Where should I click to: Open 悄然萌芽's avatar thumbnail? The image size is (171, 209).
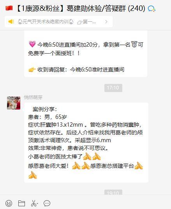point(14,103)
